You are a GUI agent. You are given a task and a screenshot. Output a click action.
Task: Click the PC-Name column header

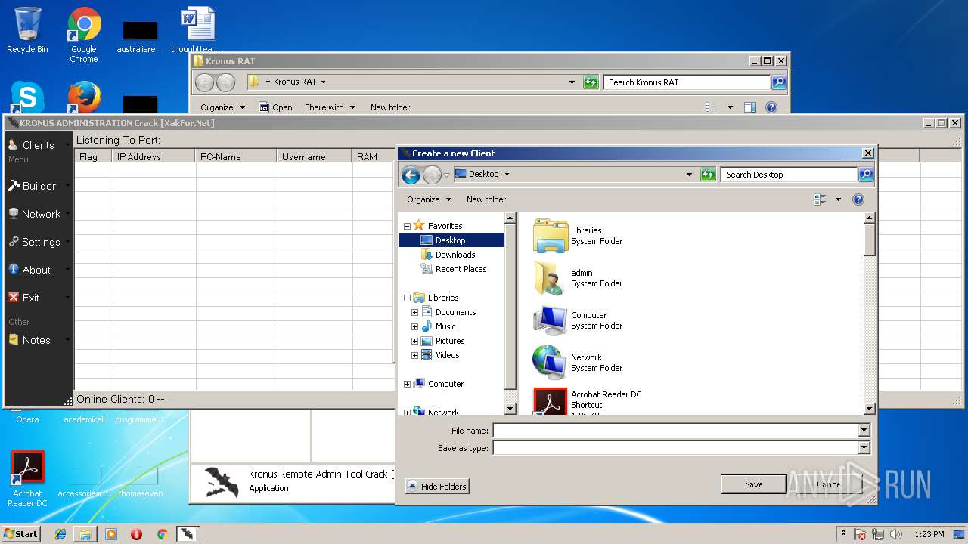[236, 156]
